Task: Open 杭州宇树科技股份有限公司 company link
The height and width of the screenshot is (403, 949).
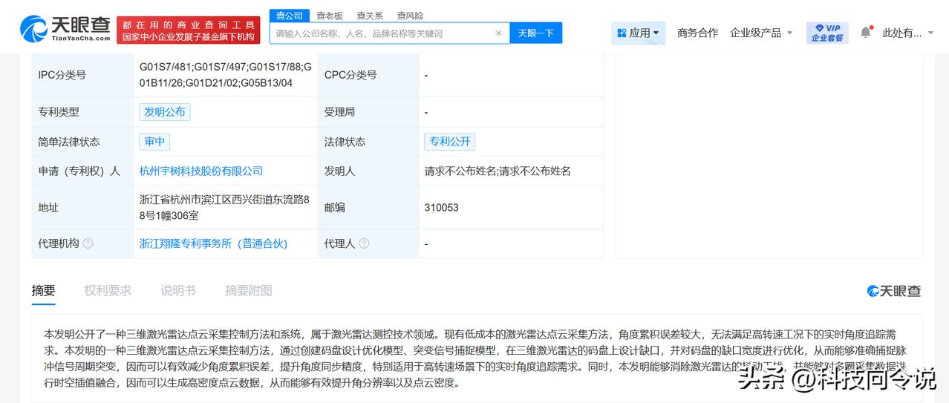Action: pyautogui.click(x=201, y=171)
